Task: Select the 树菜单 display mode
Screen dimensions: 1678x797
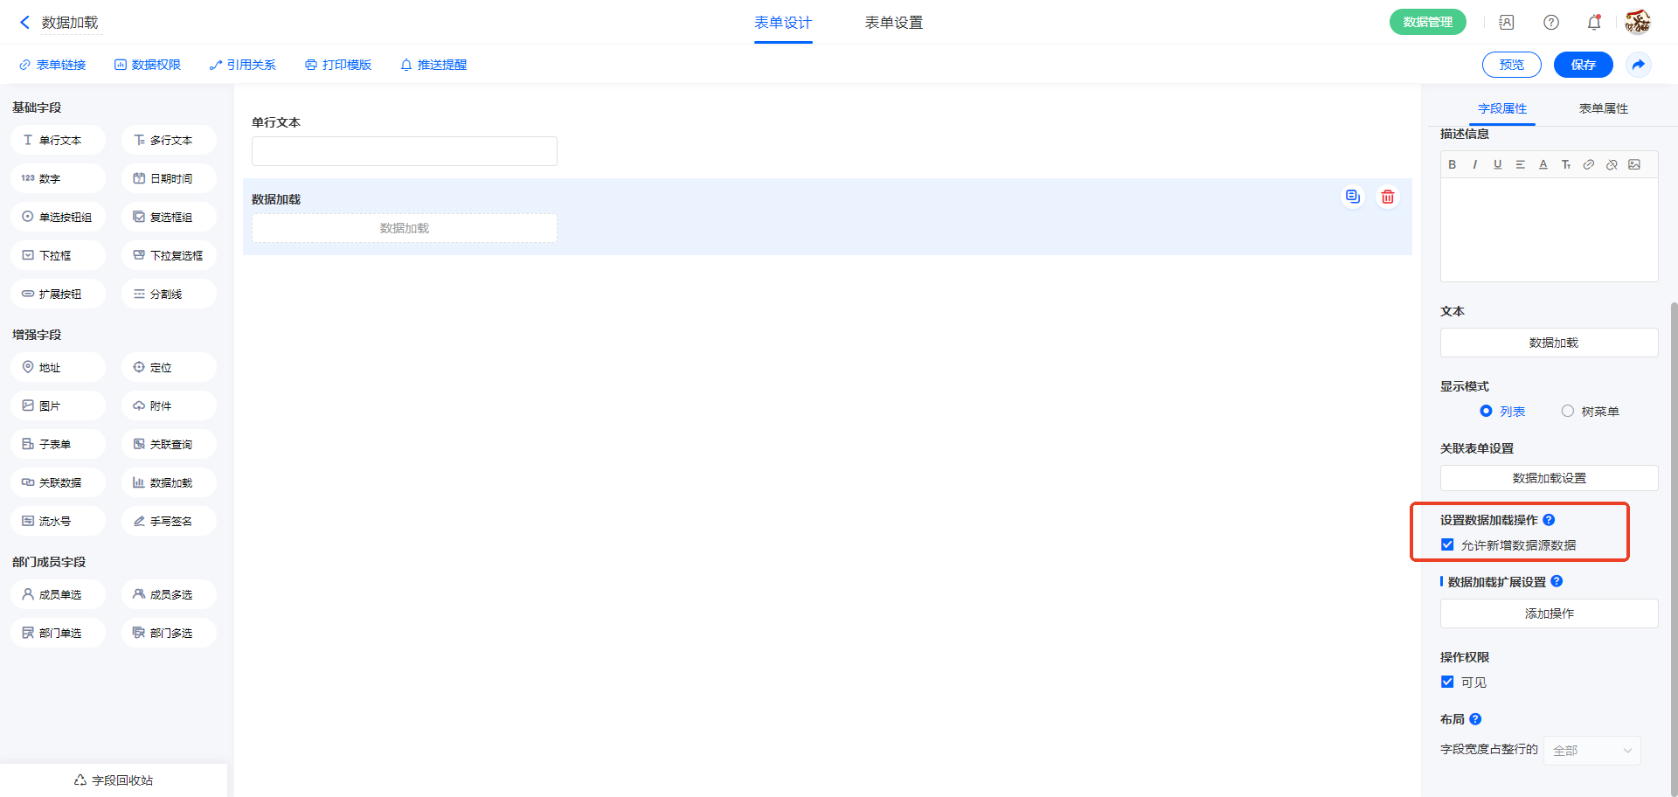Action: 1568,412
